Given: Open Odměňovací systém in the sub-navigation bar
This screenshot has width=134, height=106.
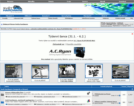Looking at the screenshot, I should pyautogui.click(x=88, y=18).
